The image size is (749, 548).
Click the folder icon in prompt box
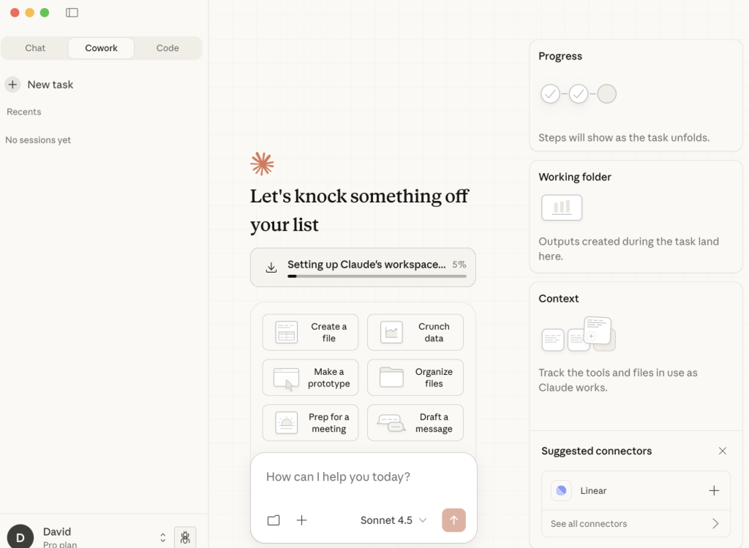click(x=274, y=520)
